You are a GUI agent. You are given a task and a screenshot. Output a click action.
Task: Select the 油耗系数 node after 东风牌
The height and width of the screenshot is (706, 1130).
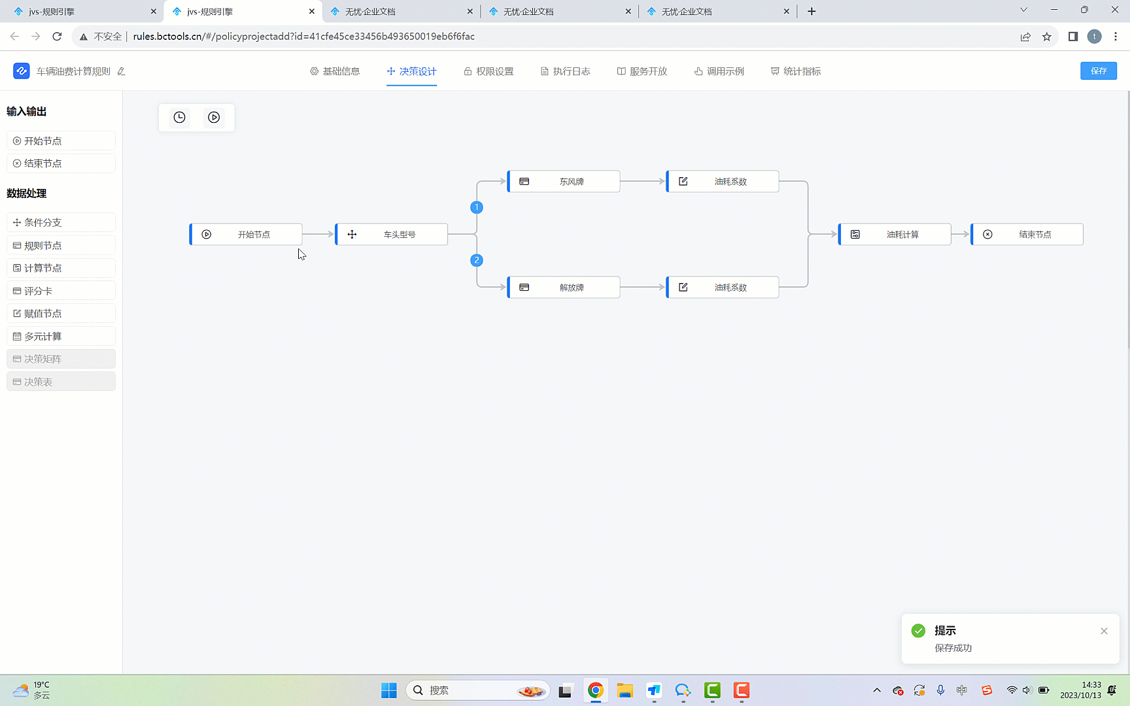[x=723, y=181]
